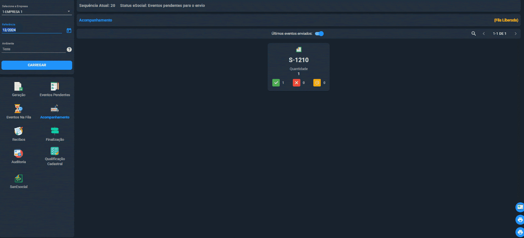Image resolution: width=524 pixels, height=238 pixels.
Task: Open the Finalização signpost icon
Action: [x=55, y=131]
